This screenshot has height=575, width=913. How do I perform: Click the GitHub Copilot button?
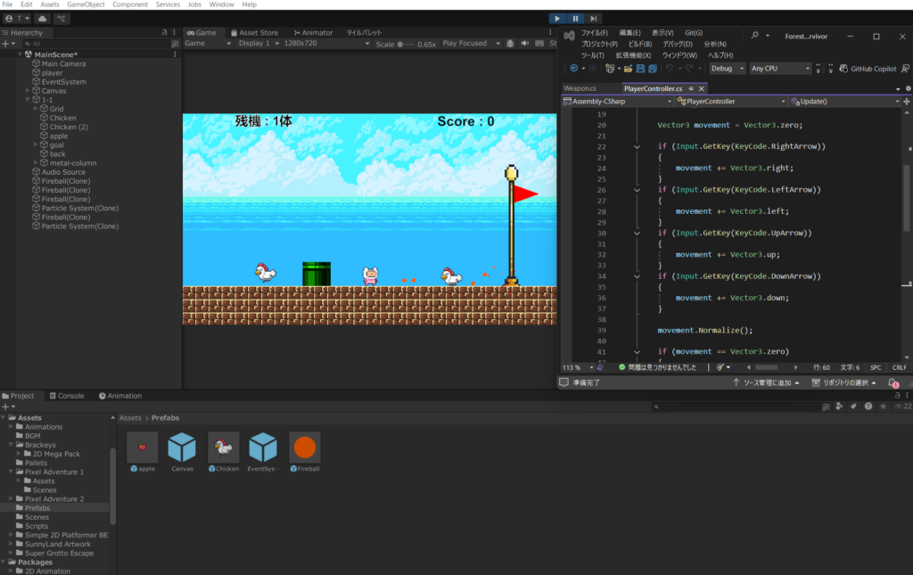[868, 69]
